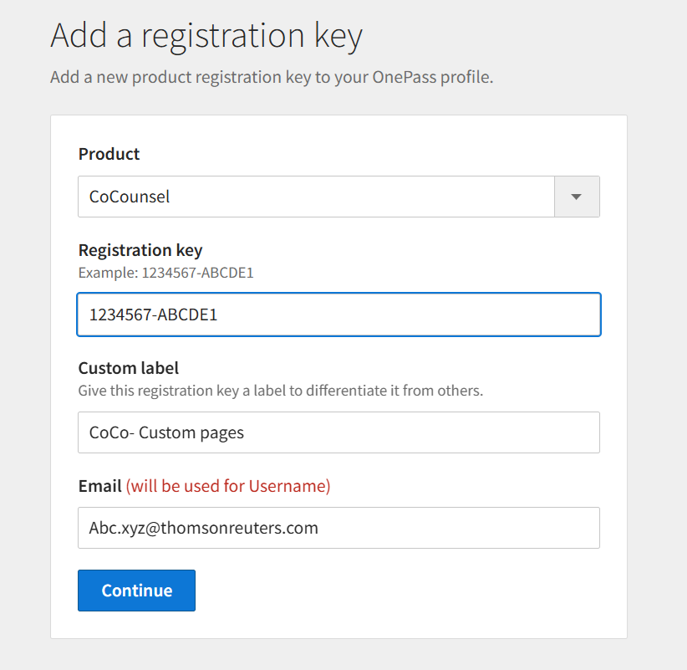Click the bold Registration key label
687x670 pixels.
tap(140, 250)
